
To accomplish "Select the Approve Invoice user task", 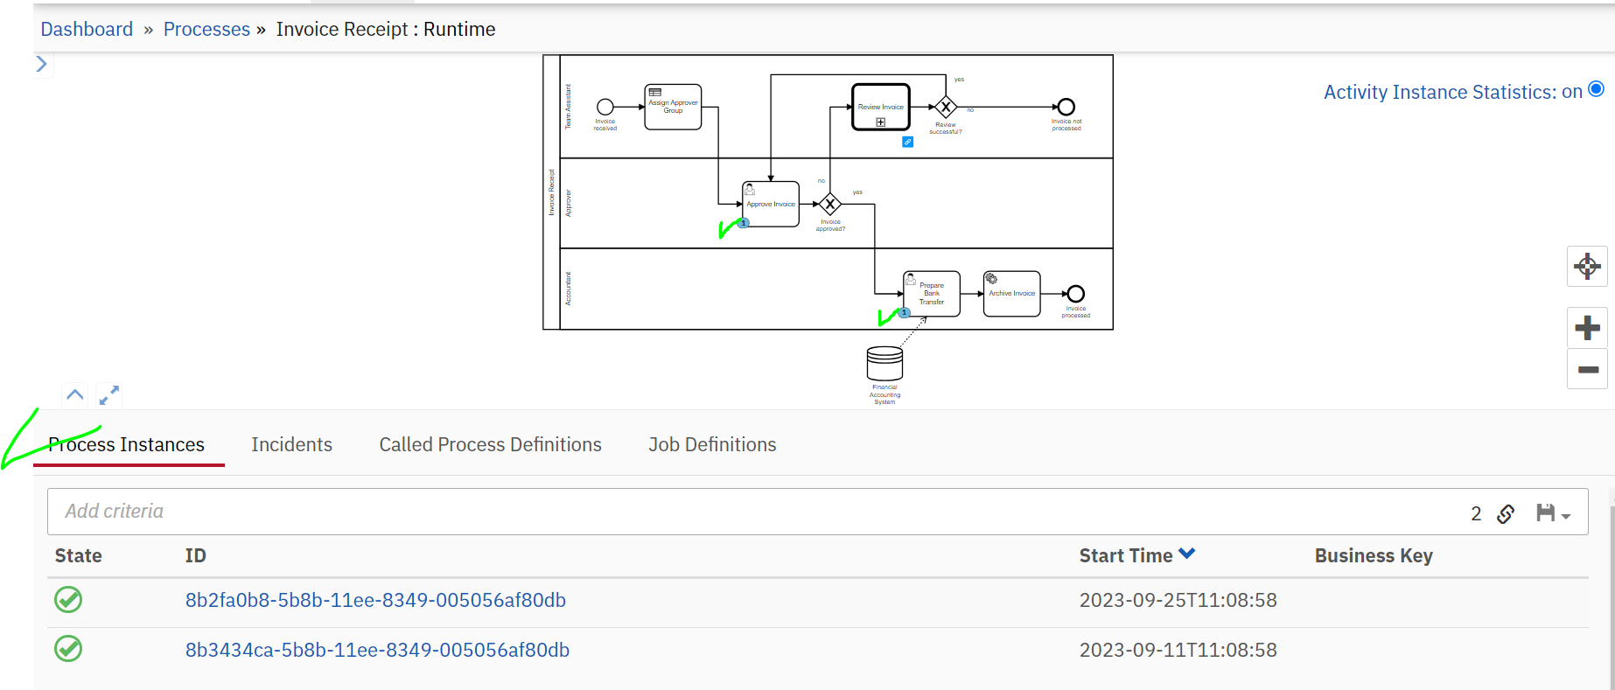I will (x=771, y=204).
